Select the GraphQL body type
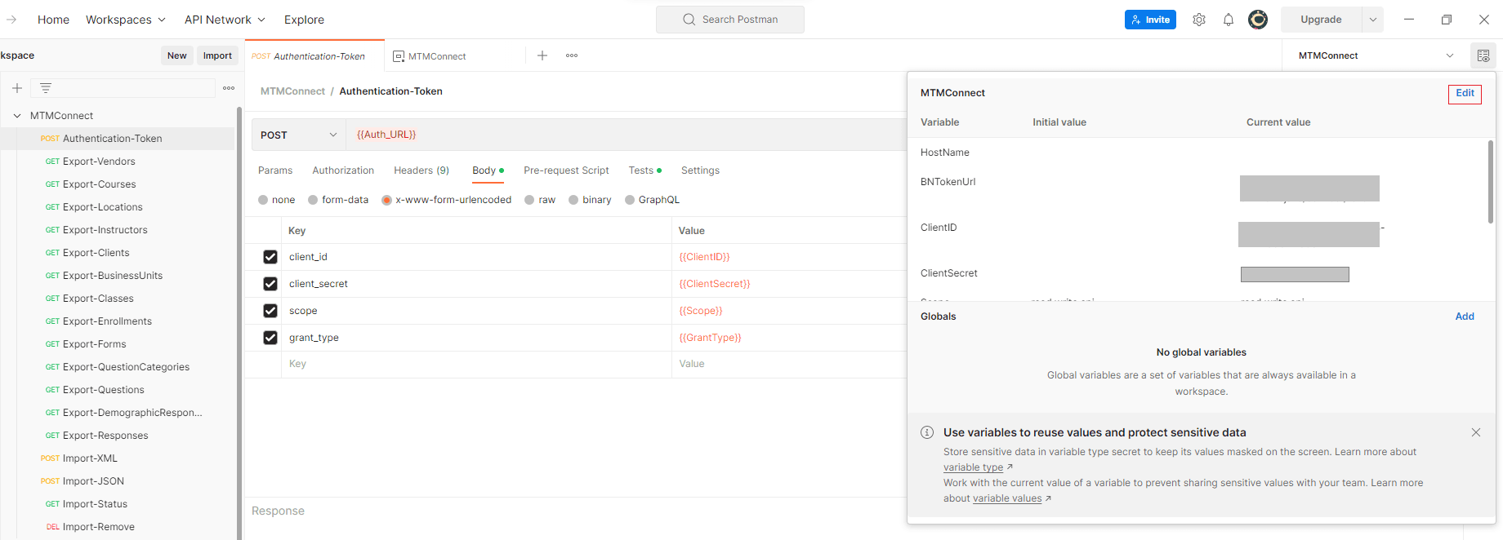The image size is (1503, 540). (630, 200)
